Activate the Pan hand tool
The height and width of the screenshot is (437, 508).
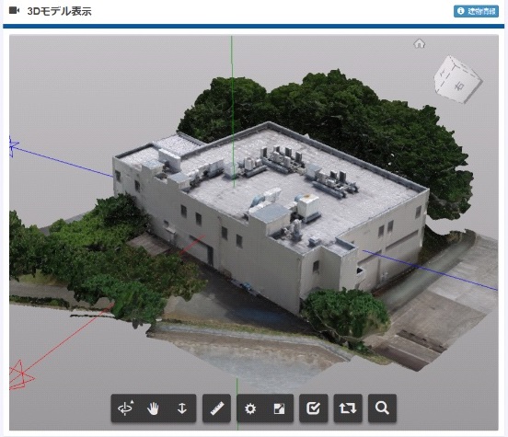(x=154, y=408)
